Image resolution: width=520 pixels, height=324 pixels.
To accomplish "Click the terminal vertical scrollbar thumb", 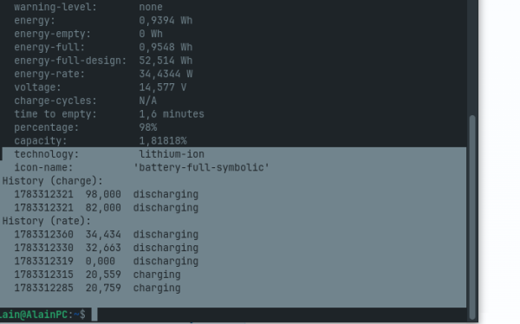I will [x=472, y=217].
